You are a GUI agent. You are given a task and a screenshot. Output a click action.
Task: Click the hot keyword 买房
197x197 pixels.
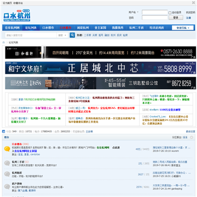[x=95, y=35]
